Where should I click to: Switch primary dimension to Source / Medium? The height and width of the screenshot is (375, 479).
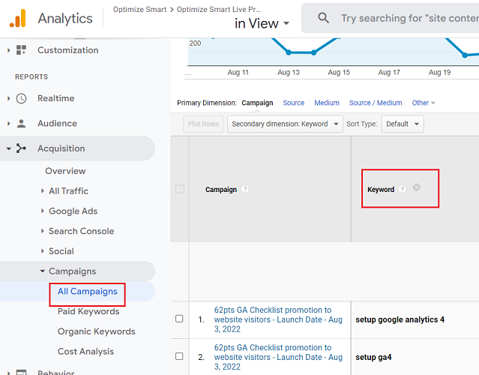pos(376,103)
